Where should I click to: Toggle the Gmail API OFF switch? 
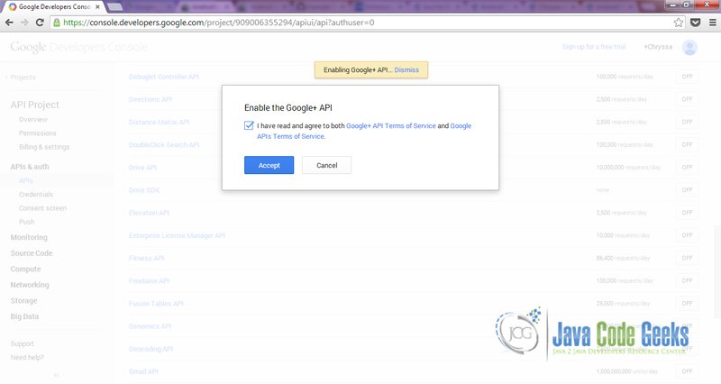pyautogui.click(x=687, y=371)
